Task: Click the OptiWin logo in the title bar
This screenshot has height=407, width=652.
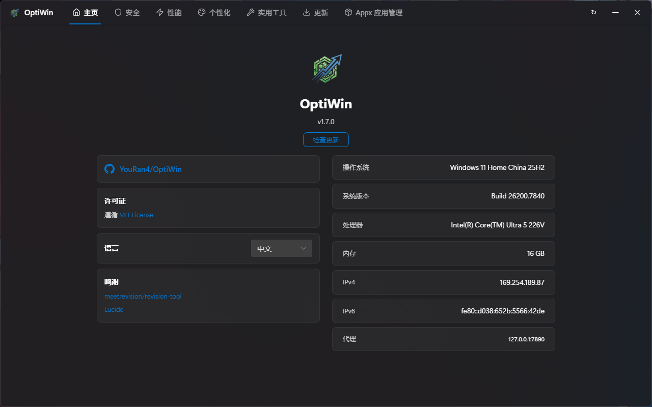Action: (15, 13)
